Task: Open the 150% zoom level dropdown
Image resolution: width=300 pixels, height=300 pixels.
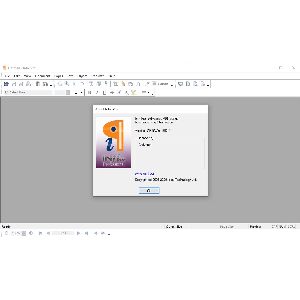Action: tap(24, 233)
